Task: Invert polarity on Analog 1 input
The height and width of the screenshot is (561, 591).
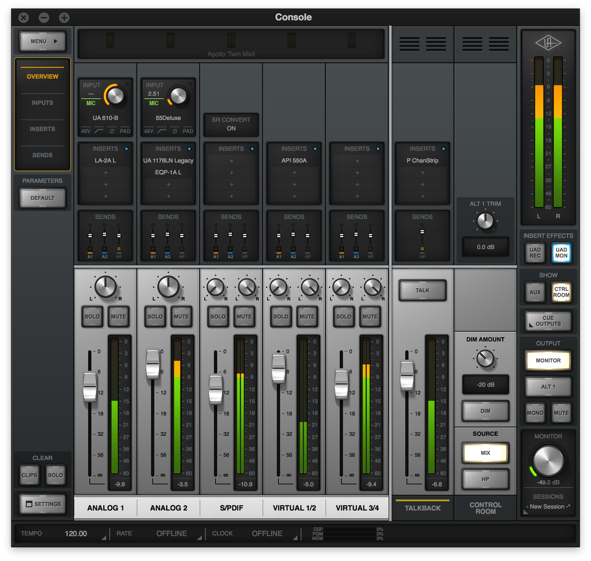Action: [112, 131]
